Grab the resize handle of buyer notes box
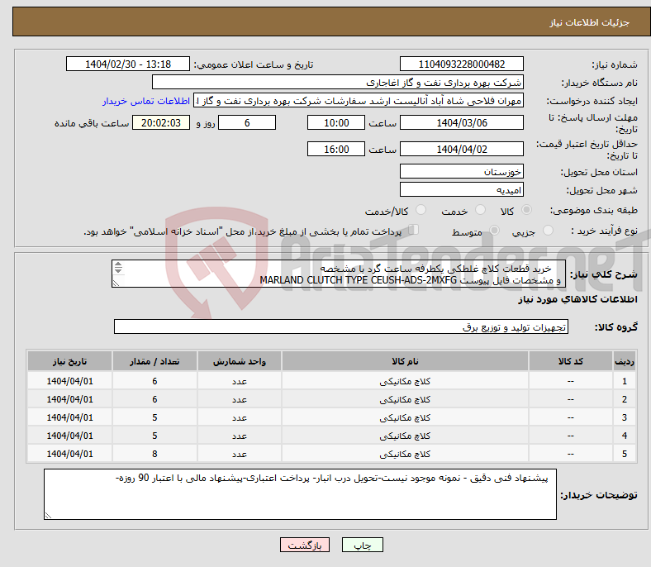This screenshot has width=651, height=567. pos(49,515)
